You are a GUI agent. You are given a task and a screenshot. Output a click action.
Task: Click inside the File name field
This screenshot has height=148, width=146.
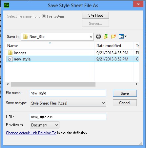coord(68,93)
